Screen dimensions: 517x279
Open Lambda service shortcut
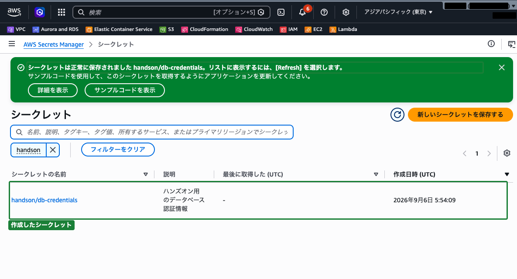(x=343, y=29)
